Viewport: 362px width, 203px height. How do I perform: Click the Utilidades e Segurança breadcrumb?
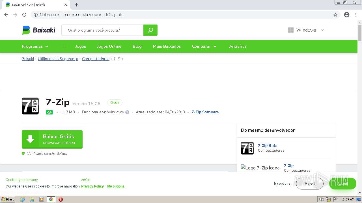pyautogui.click(x=58, y=59)
